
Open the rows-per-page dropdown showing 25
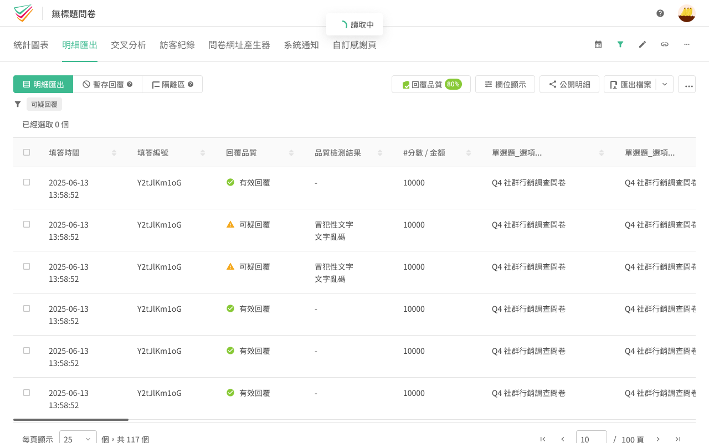tap(78, 437)
